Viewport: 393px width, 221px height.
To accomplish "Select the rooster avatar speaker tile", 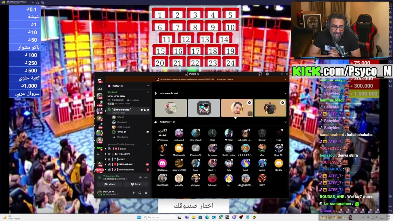I will point(171,108).
